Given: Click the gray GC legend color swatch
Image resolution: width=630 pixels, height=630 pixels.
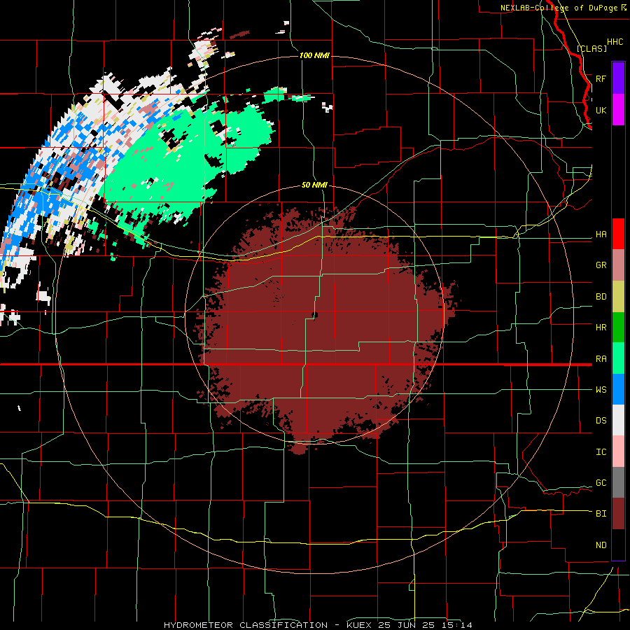Looking at the screenshot, I should [618, 482].
